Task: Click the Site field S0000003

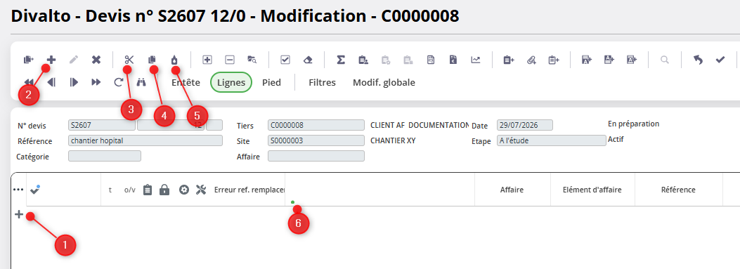Action: click(316, 140)
